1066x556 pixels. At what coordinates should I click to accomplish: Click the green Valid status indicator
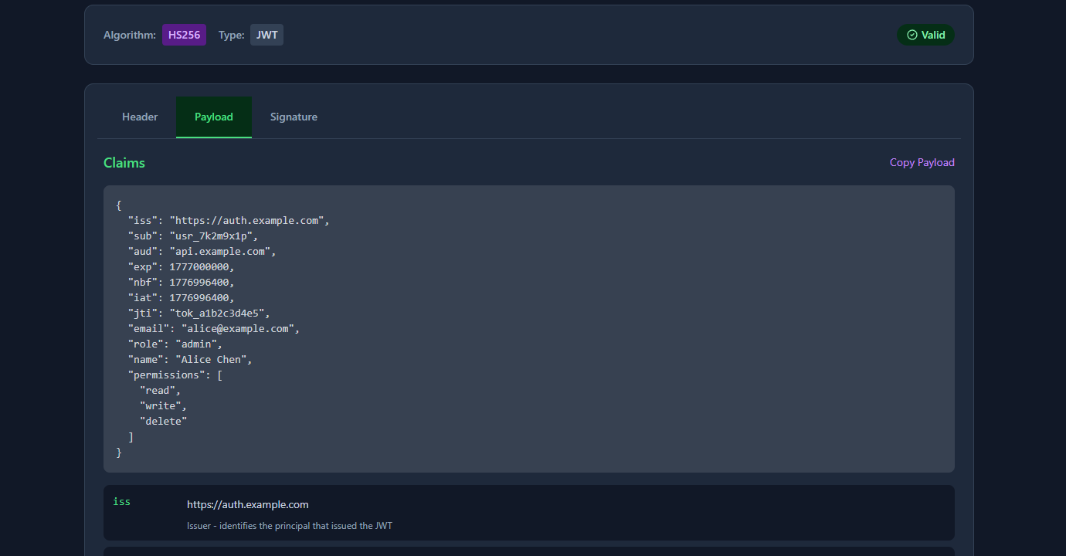[925, 34]
